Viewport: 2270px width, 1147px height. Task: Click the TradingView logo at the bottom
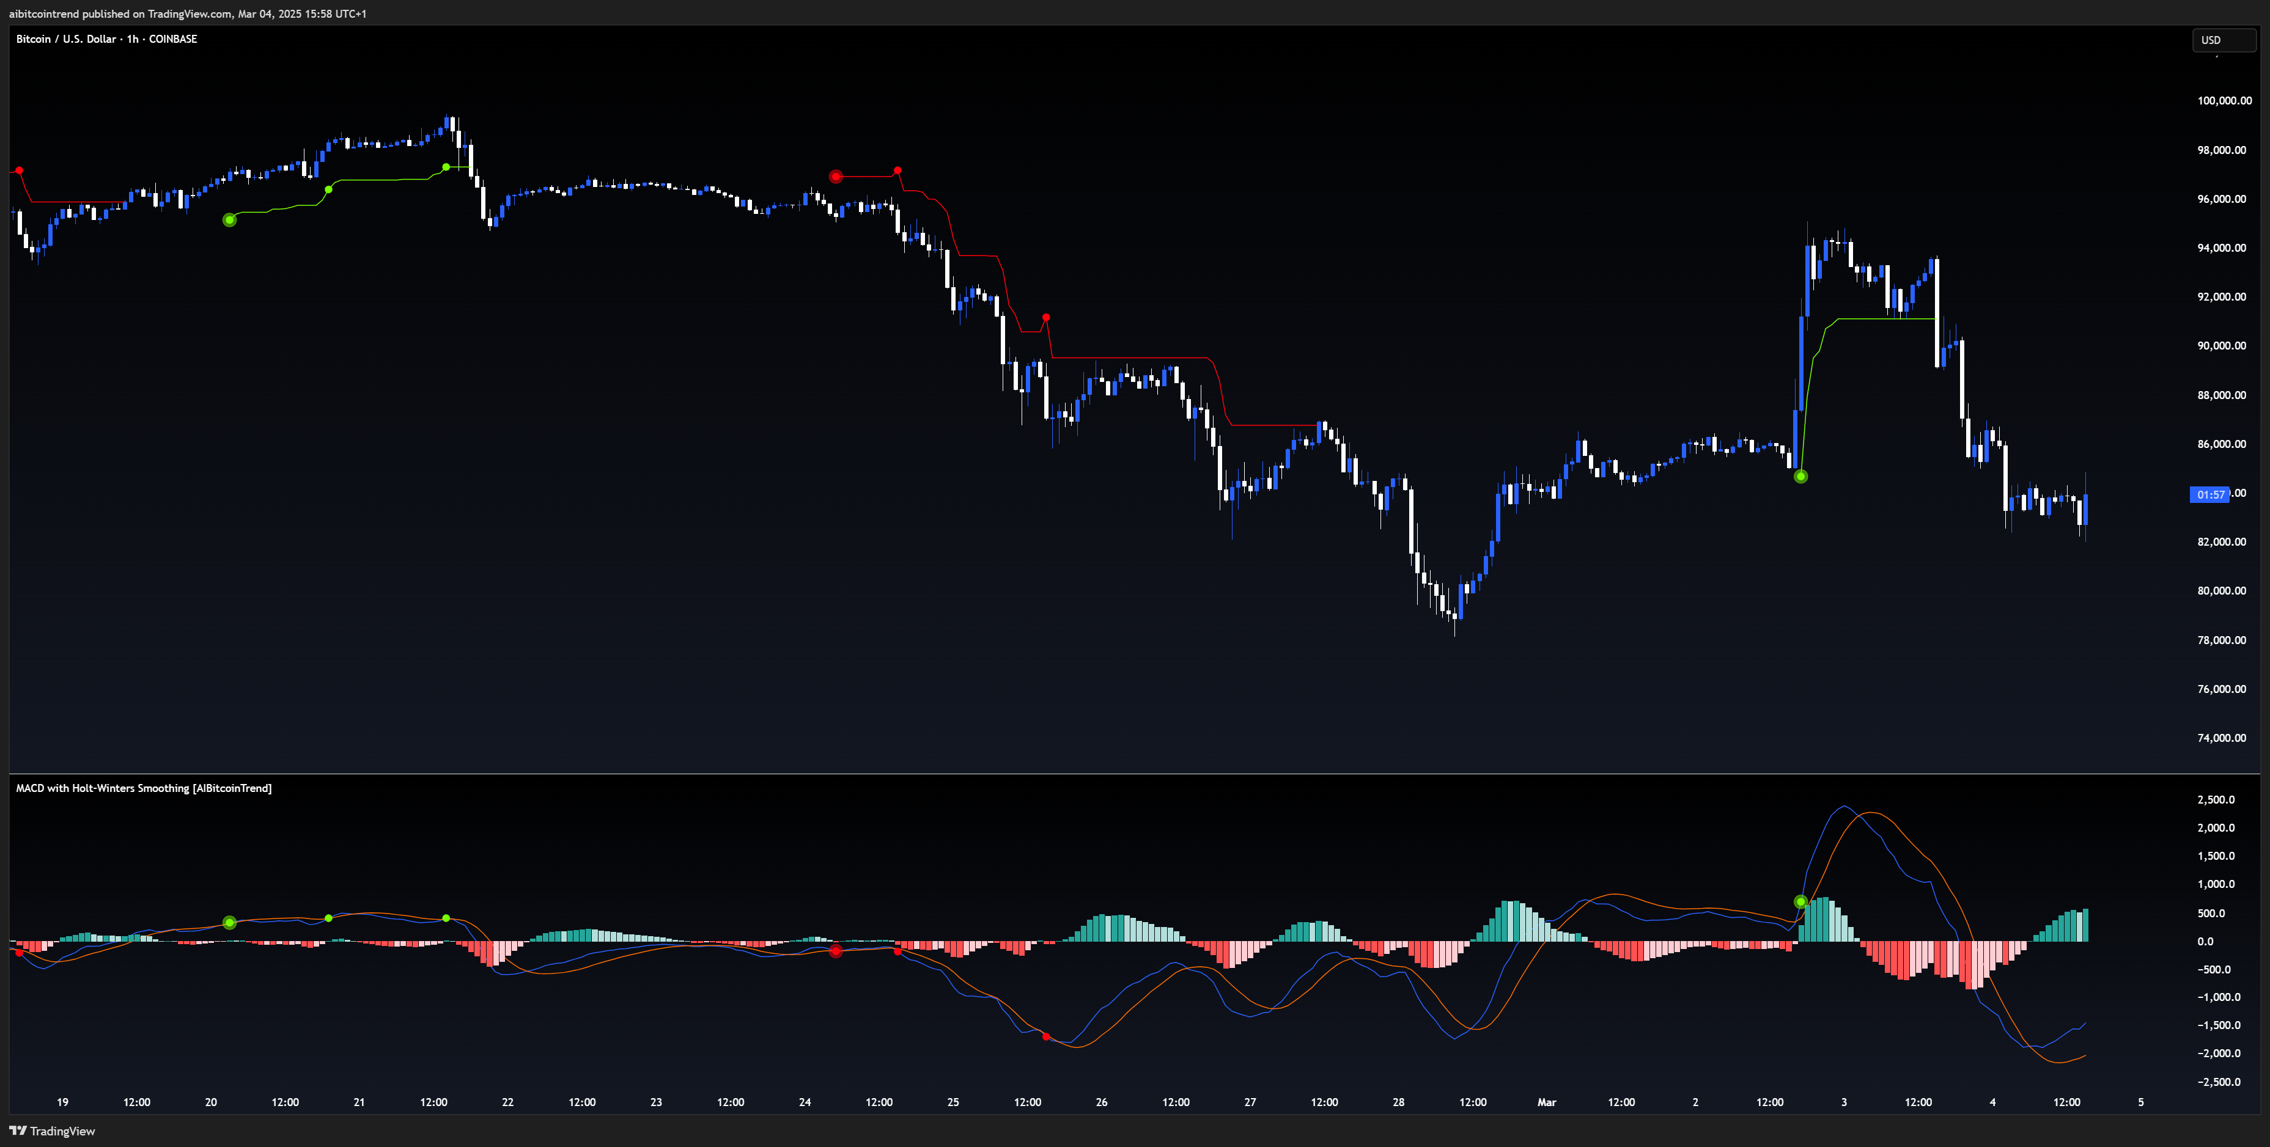click(52, 1131)
